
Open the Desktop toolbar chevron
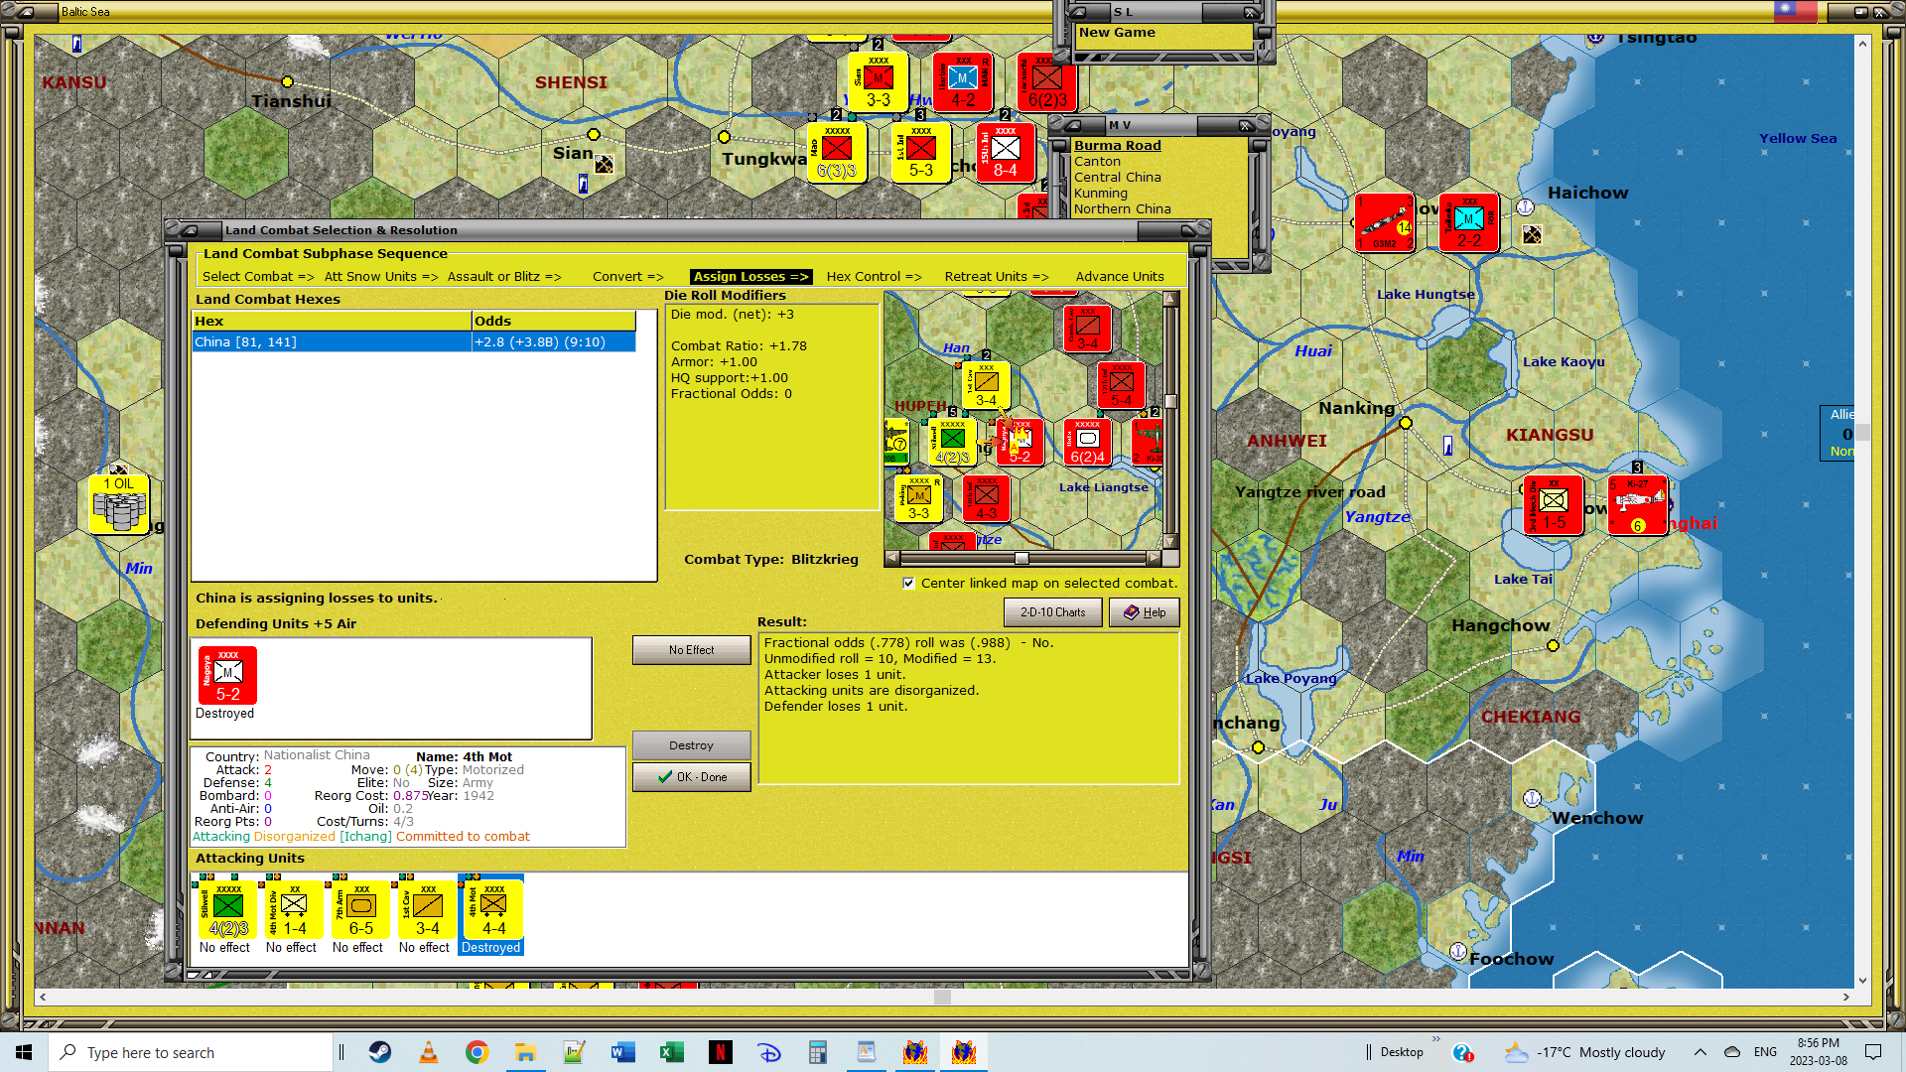(x=1435, y=1039)
